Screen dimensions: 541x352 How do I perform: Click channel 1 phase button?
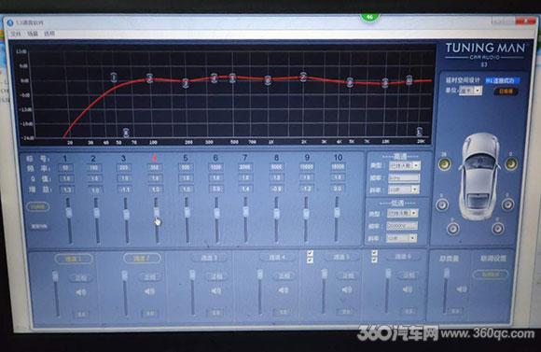pyautogui.click(x=81, y=277)
